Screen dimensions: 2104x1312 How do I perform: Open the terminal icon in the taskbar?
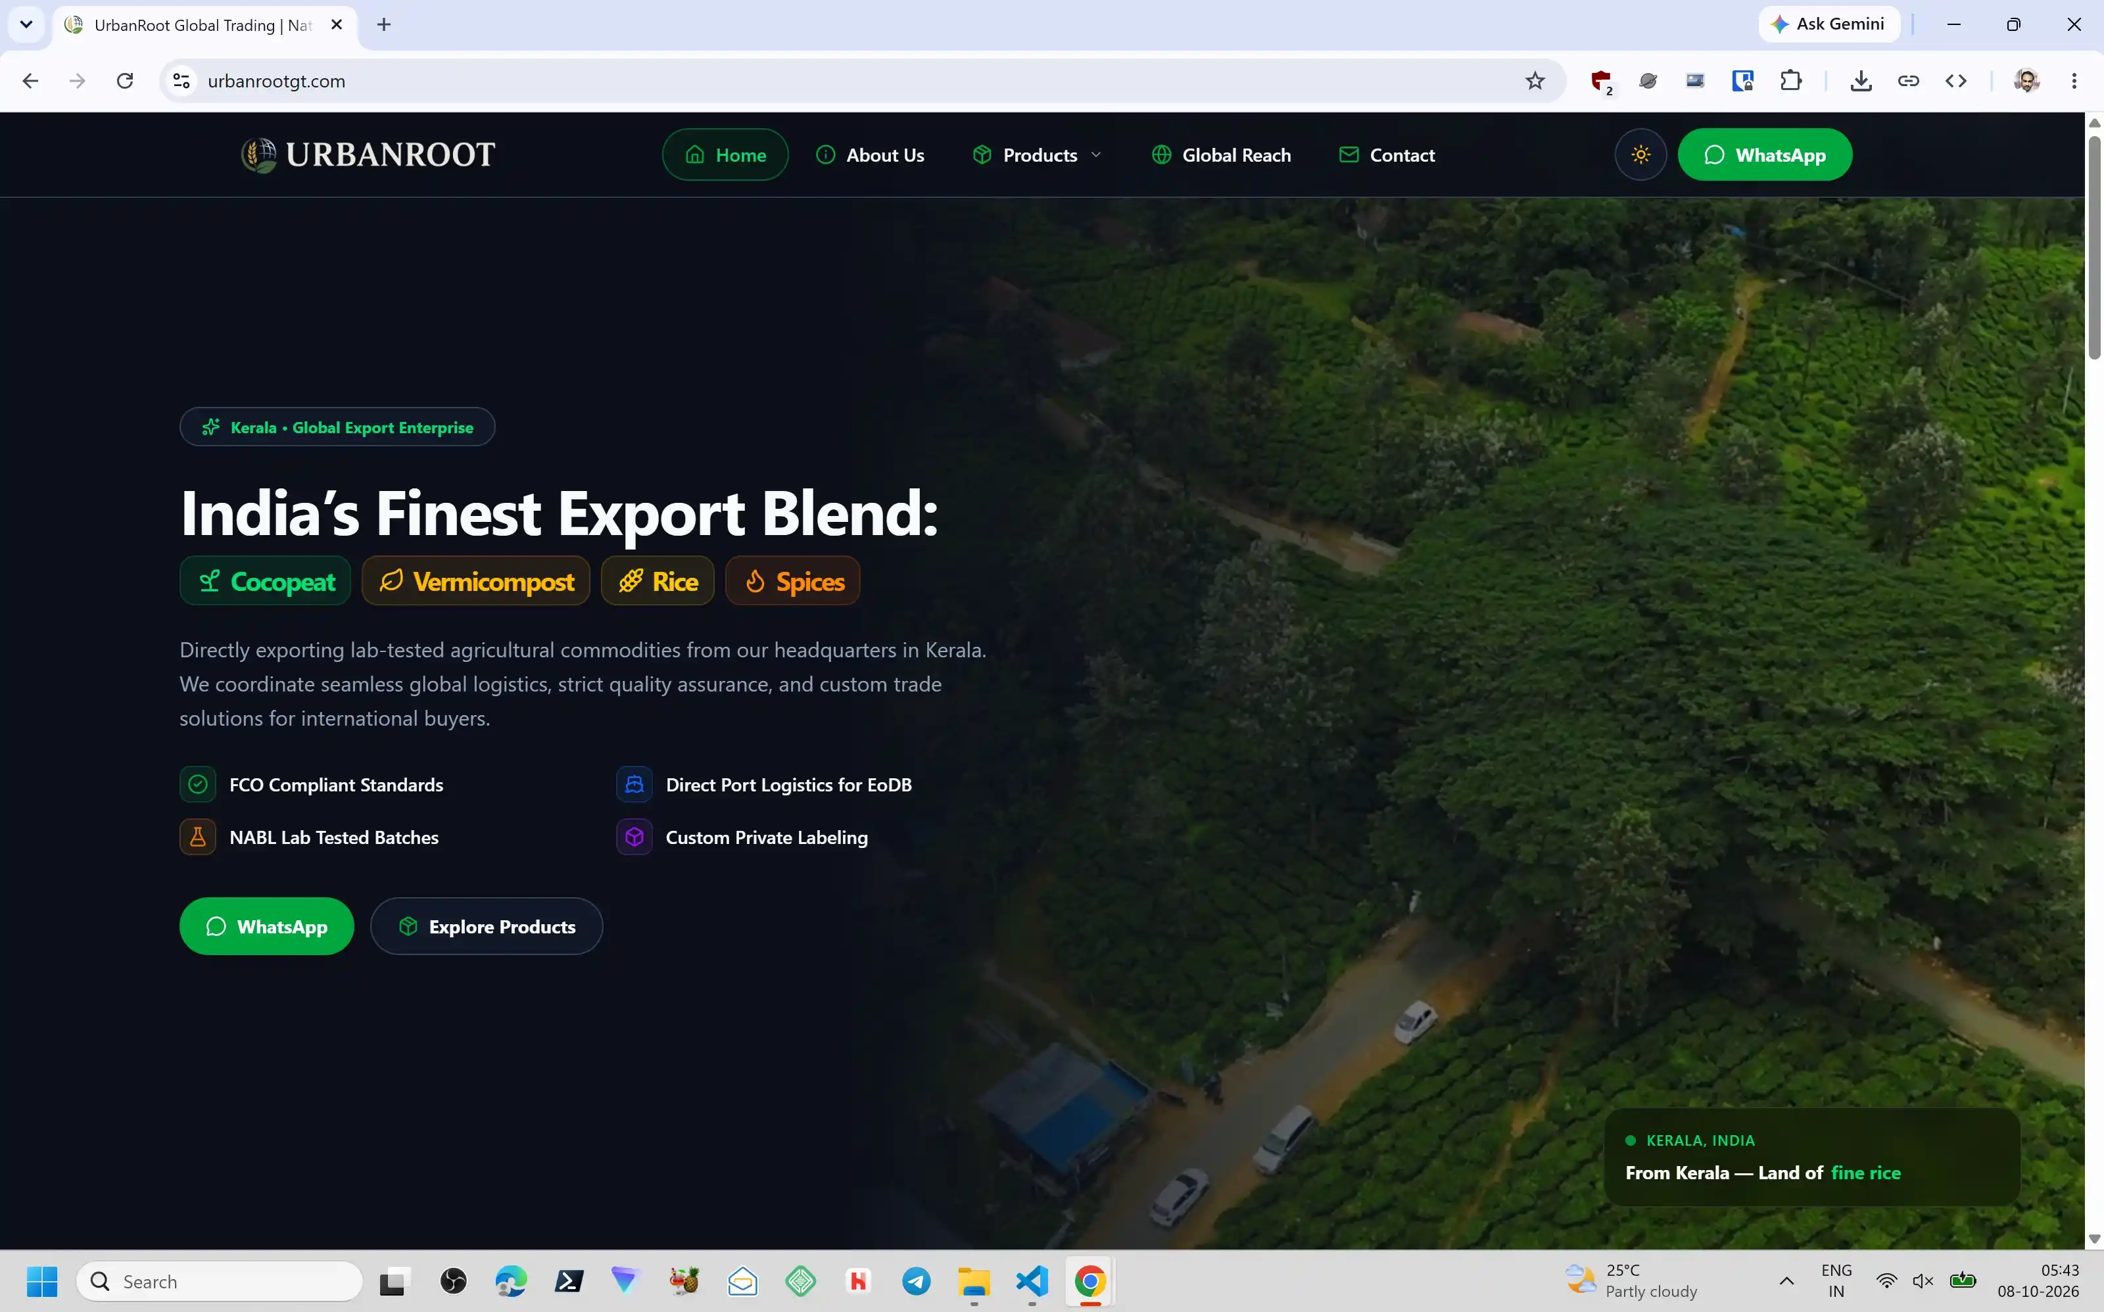[x=569, y=1282]
